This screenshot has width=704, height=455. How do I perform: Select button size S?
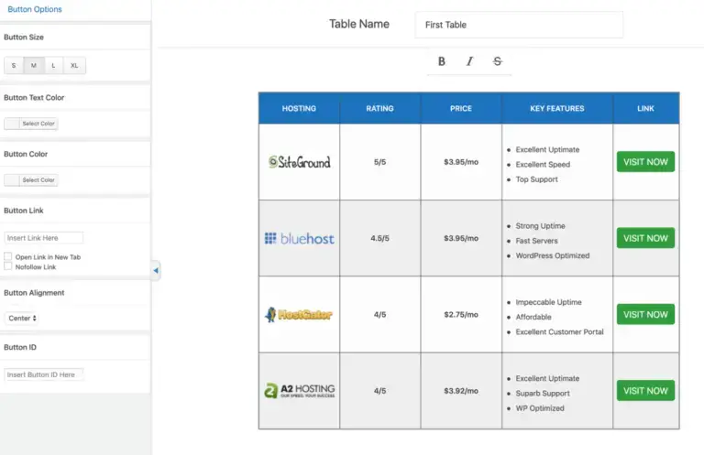[x=14, y=65]
